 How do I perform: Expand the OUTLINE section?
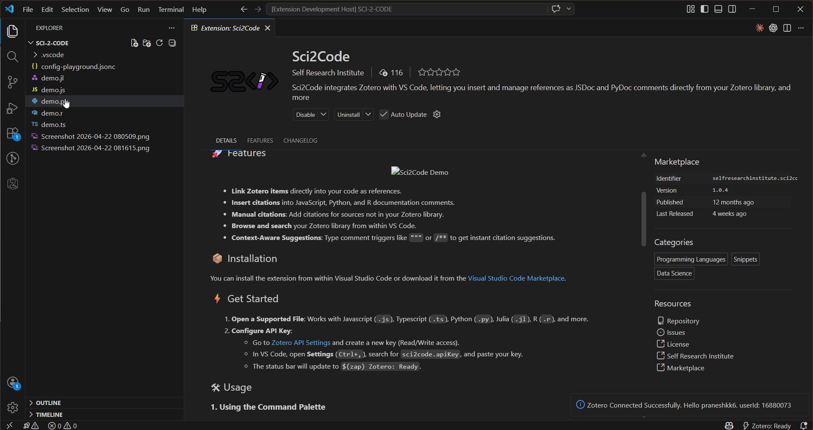point(48,403)
